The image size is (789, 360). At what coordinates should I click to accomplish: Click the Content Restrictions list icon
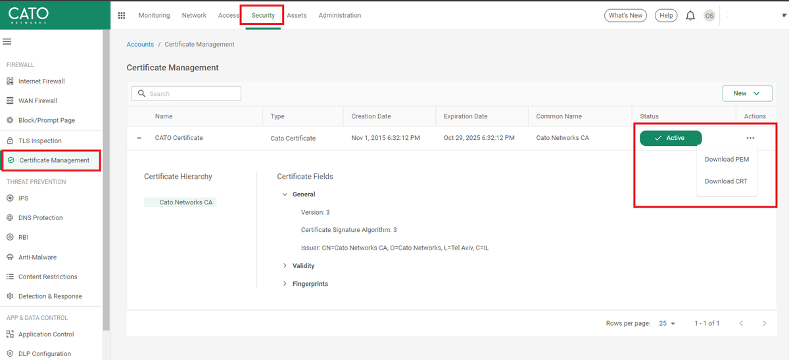(x=10, y=277)
